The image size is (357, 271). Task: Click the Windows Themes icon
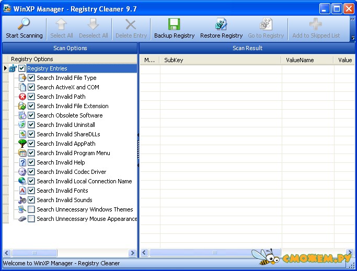coord(22,209)
